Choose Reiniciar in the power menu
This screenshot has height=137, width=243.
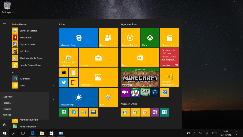coord(7,115)
